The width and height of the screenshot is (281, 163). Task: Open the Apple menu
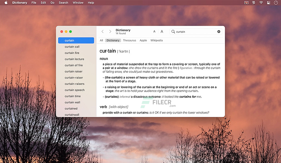[6, 2]
